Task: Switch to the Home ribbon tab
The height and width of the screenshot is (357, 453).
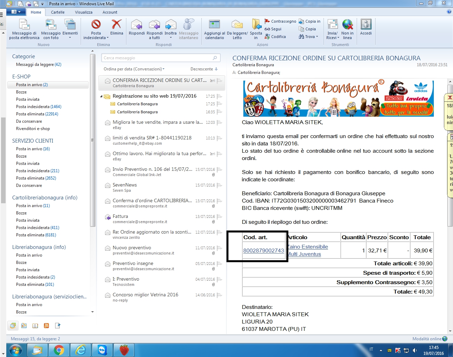Action: point(36,12)
